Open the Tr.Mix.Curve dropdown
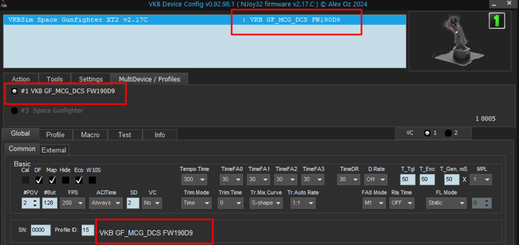Image resolution: width=519 pixels, height=245 pixels. pyautogui.click(x=266, y=203)
